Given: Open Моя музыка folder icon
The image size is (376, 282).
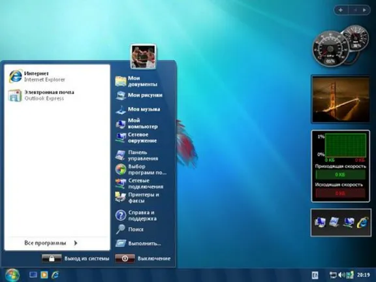Looking at the screenshot, I should tap(121, 110).
